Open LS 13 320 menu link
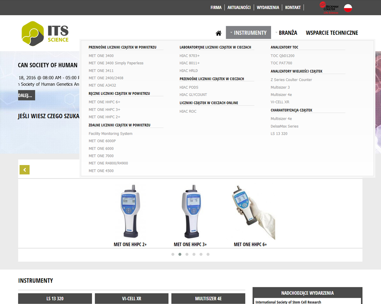Screen dimensions: 381x304 (x=279, y=134)
